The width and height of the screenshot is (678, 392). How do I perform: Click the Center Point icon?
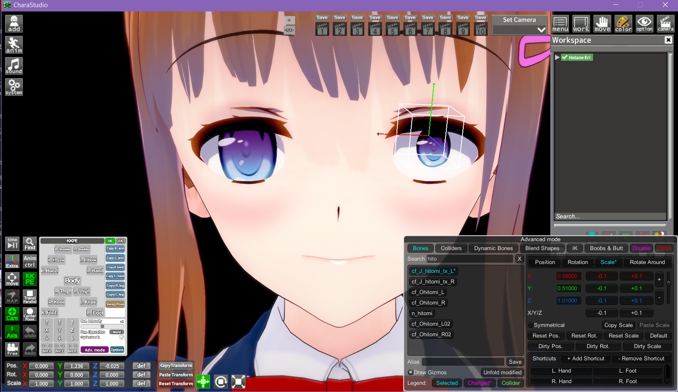(x=30, y=314)
